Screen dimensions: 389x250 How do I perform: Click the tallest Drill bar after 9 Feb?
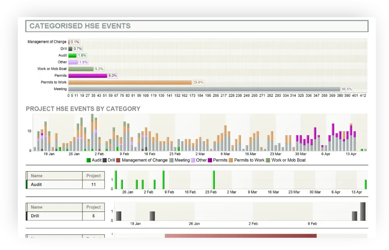point(363,212)
